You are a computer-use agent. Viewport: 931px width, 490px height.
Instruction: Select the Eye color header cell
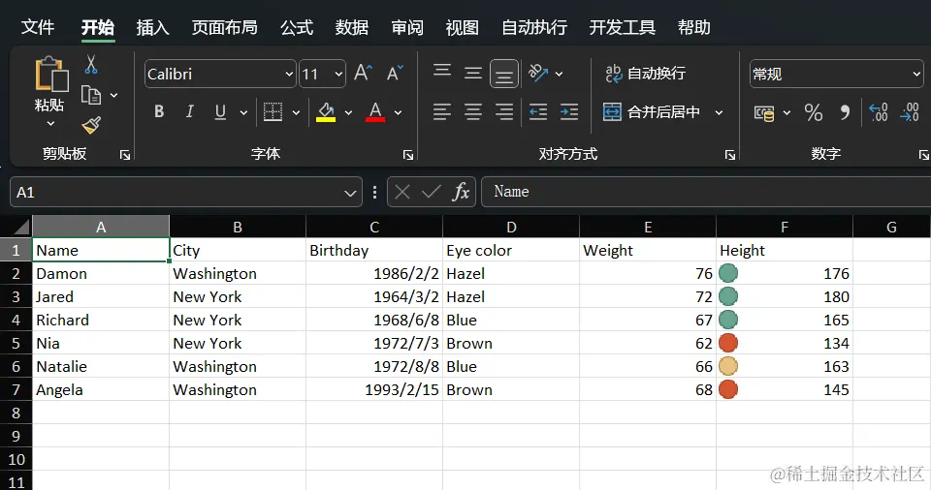(511, 251)
